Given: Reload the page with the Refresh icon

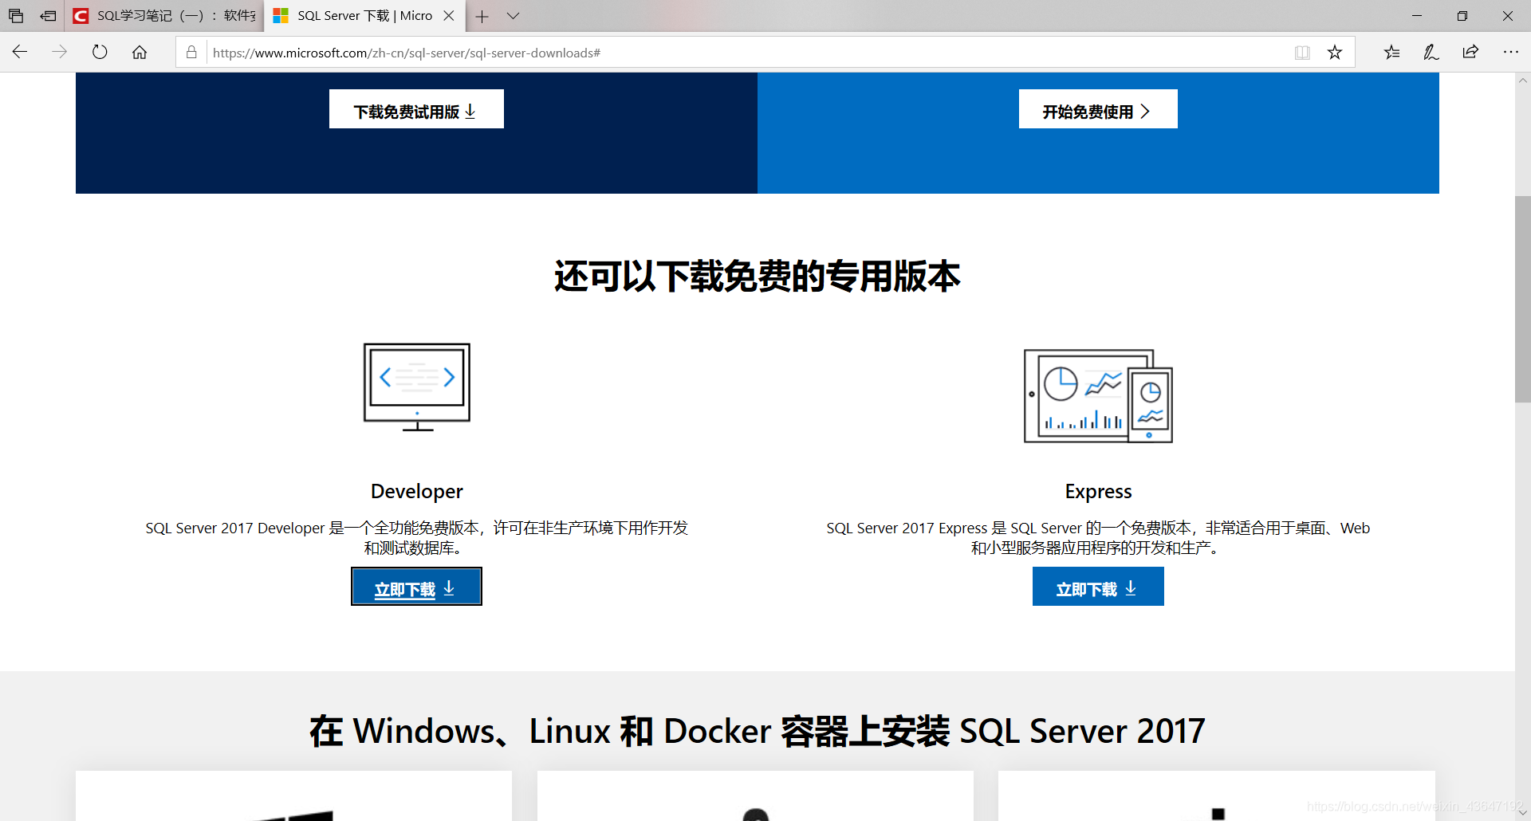Looking at the screenshot, I should pyautogui.click(x=100, y=53).
